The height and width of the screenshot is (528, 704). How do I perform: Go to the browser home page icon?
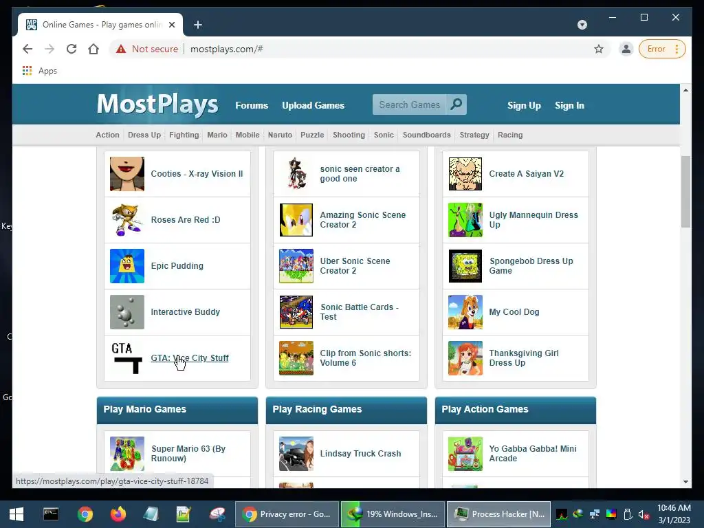pyautogui.click(x=93, y=49)
